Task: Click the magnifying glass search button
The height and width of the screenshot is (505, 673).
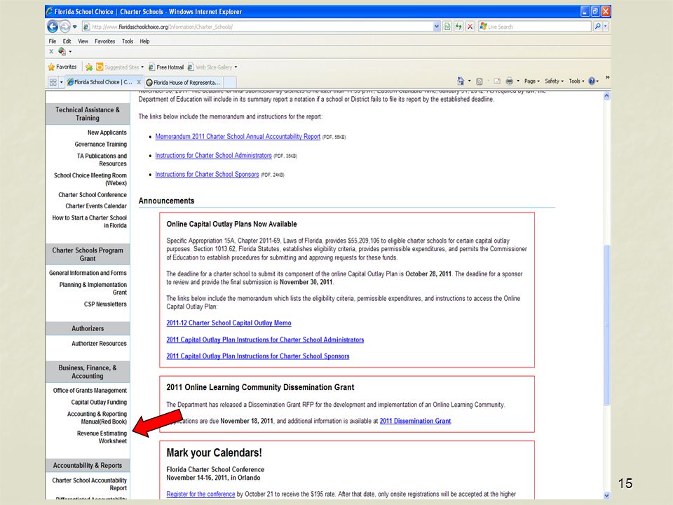Action: pyautogui.click(x=597, y=27)
